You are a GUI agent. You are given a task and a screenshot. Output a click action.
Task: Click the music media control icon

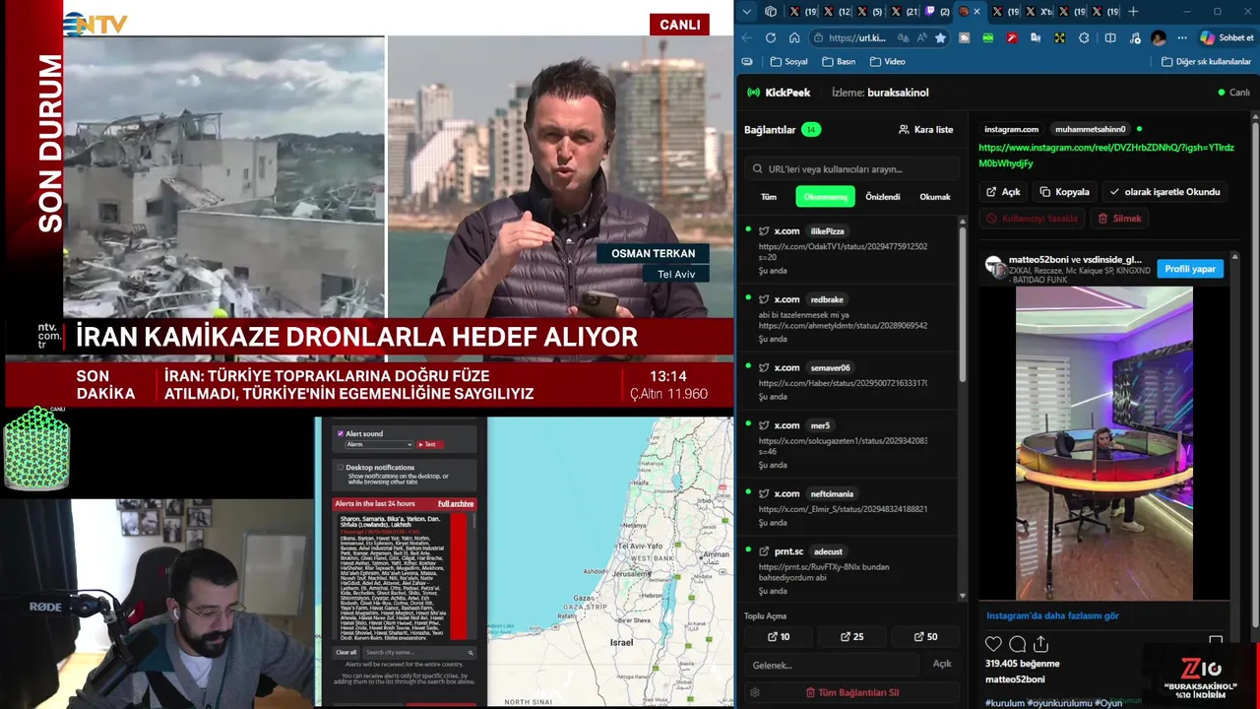point(1134,37)
